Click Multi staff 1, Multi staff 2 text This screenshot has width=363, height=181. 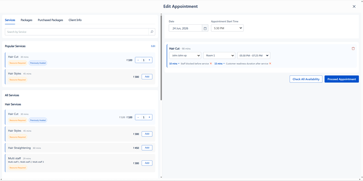[x=26, y=162]
